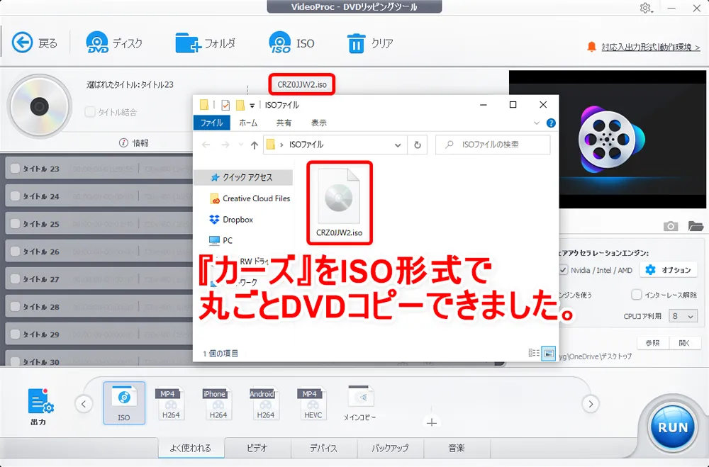Click the 開く open button
The height and width of the screenshot is (467, 709).
(x=685, y=343)
